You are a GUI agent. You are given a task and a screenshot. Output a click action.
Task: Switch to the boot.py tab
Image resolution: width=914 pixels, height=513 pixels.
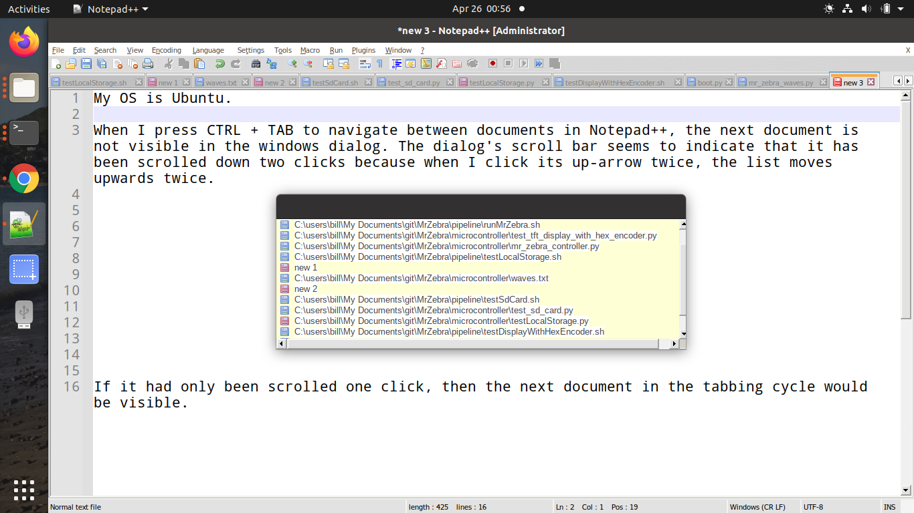[x=710, y=83]
